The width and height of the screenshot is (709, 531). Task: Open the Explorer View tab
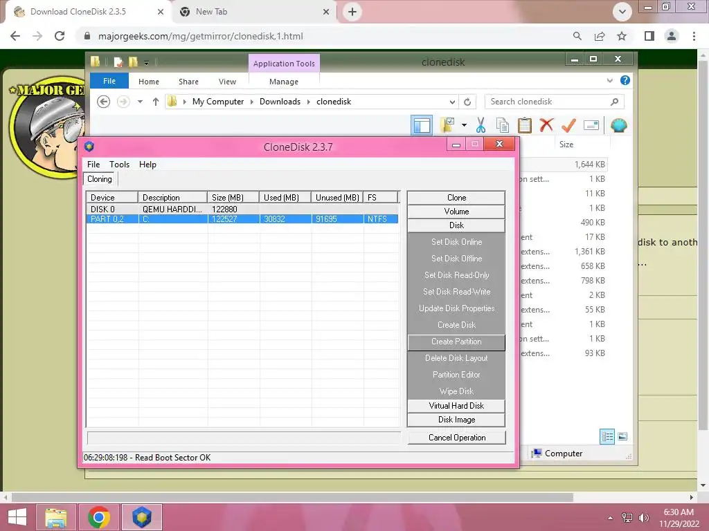227,82
